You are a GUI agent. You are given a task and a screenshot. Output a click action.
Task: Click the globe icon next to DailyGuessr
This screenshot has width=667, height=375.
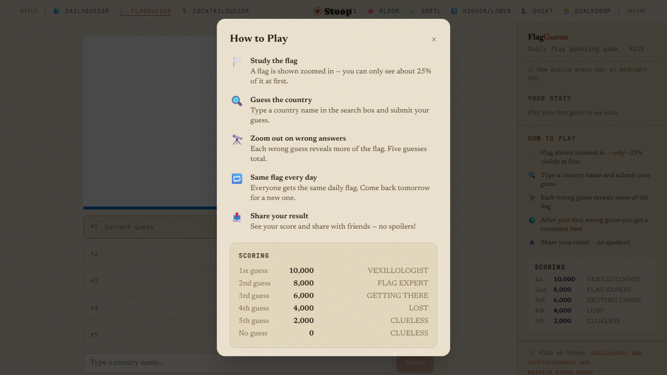click(x=57, y=11)
